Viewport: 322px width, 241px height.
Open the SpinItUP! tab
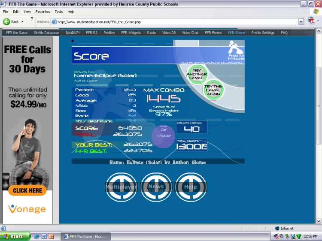[x=73, y=33]
